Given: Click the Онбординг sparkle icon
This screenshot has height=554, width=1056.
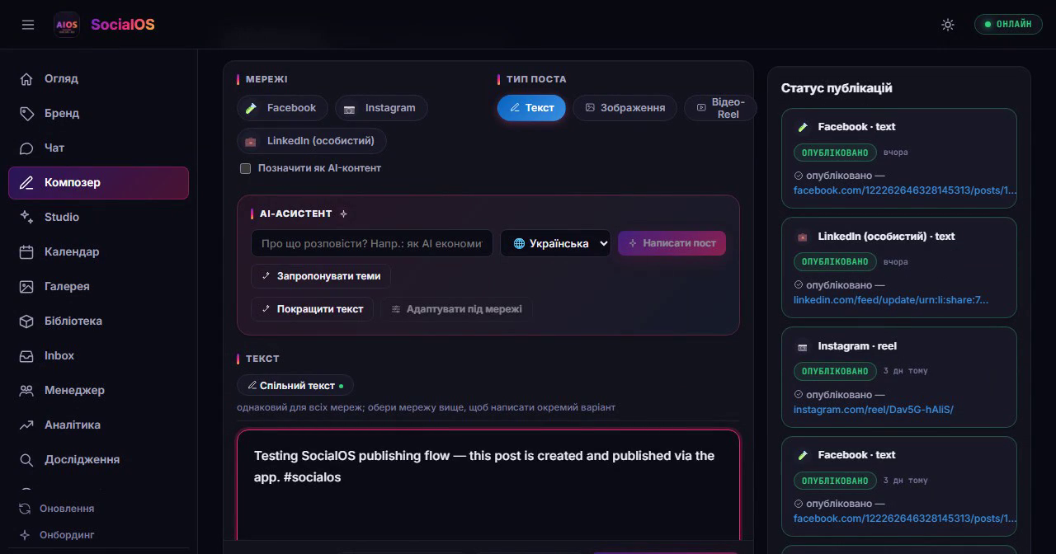Looking at the screenshot, I should pyautogui.click(x=25, y=535).
